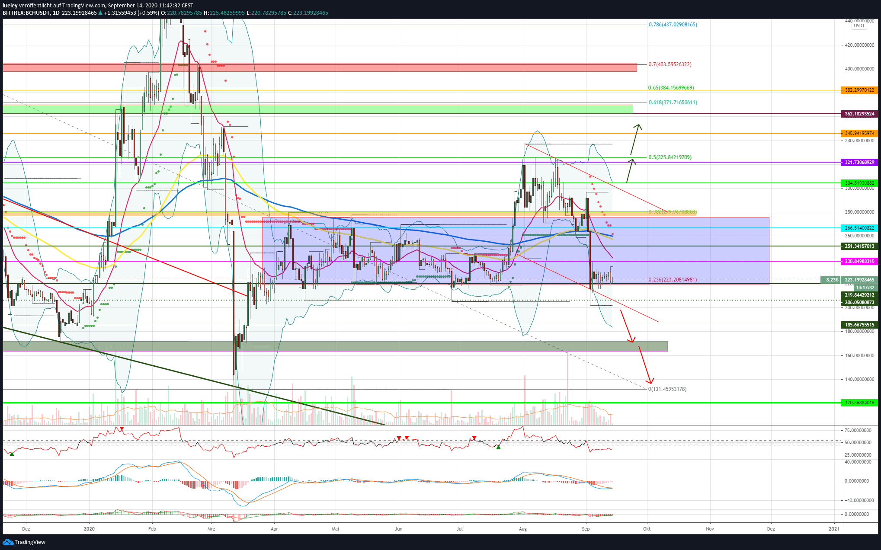Click the 206.05080873 price label
This screenshot has height=550, width=881.
coord(859,302)
